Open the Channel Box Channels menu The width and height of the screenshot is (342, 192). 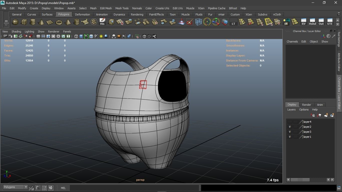292,41
